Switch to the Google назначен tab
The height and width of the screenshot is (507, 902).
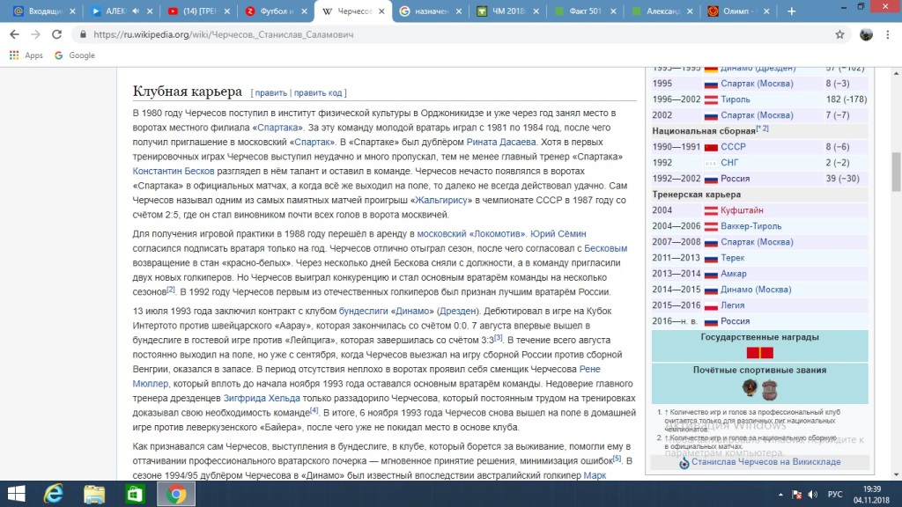(x=430, y=11)
